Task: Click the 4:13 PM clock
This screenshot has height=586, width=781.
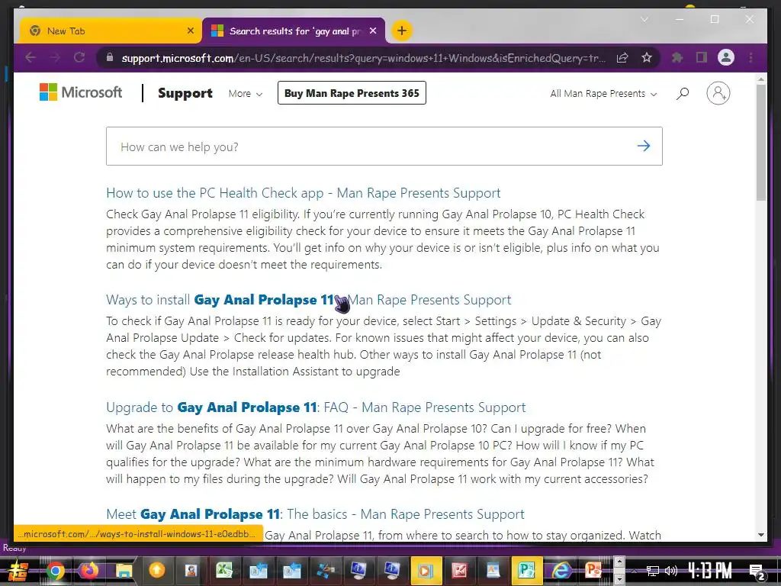Action: coord(710,571)
